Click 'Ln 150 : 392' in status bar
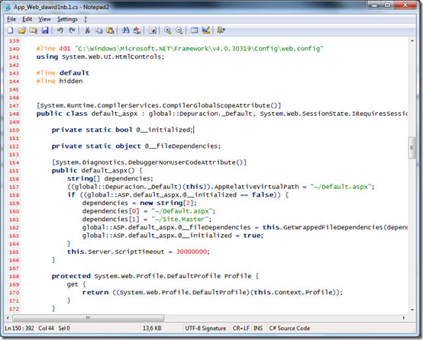The width and height of the screenshot is (423, 340). (x=19, y=328)
